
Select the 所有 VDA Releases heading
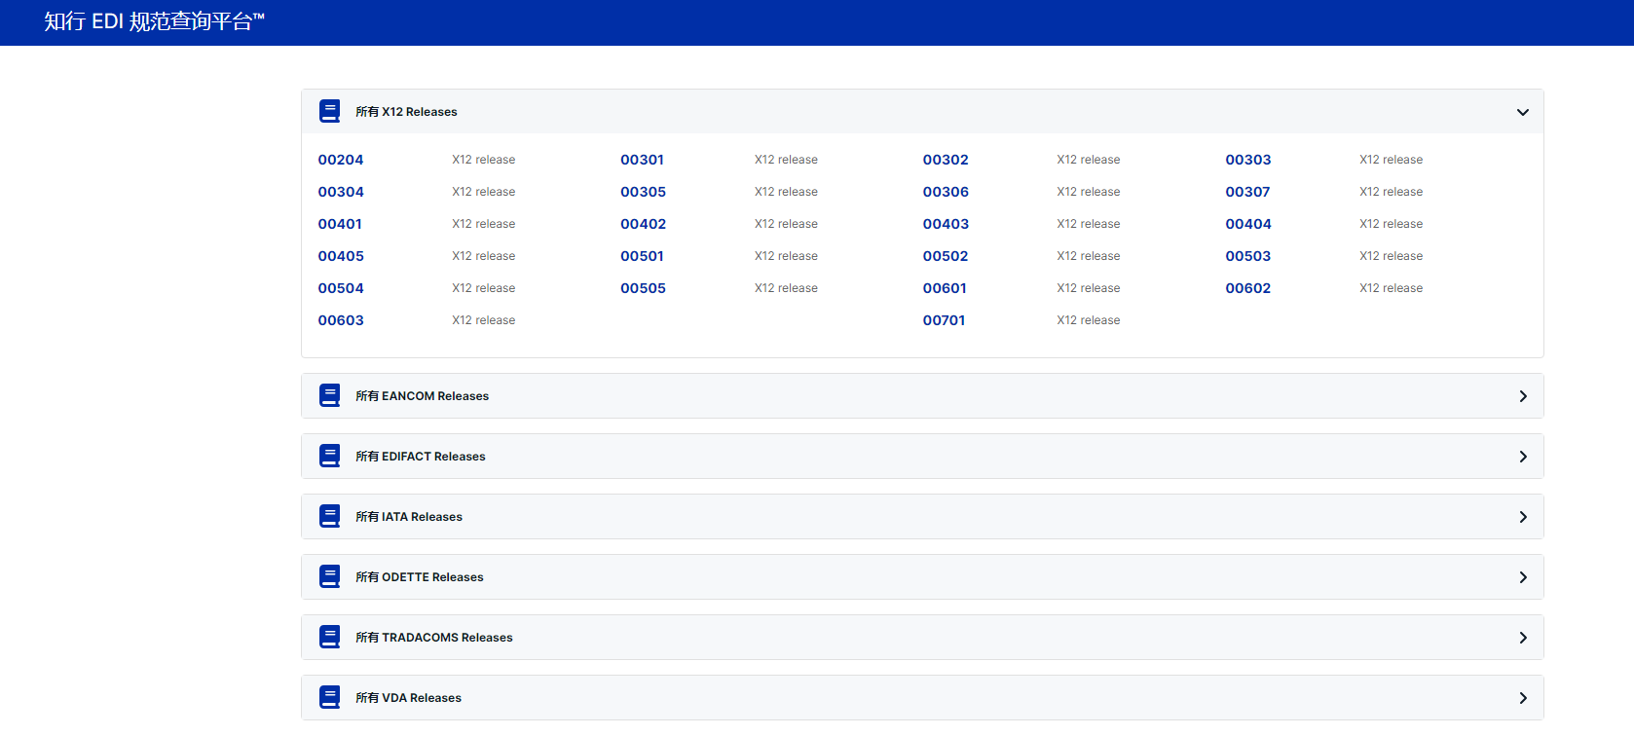pos(408,698)
